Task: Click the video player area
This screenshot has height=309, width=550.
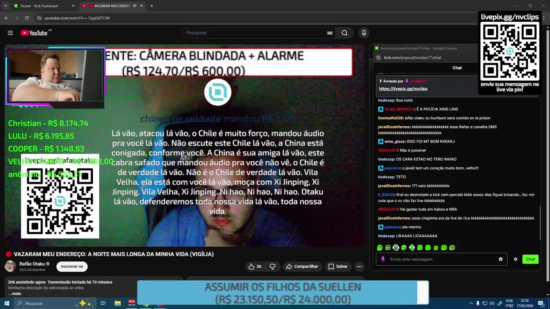Action: 185,146
